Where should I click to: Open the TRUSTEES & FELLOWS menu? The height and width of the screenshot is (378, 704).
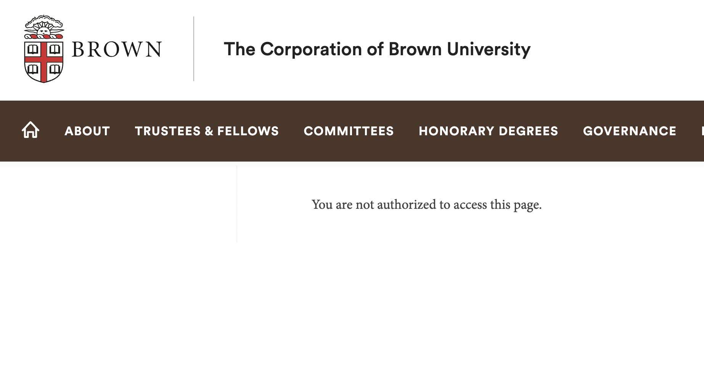[207, 131]
